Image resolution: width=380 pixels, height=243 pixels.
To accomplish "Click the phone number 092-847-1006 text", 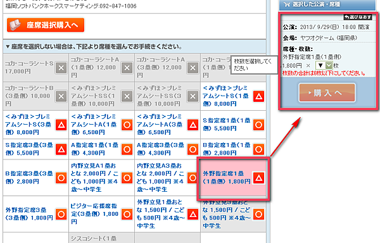I will (118, 6).
